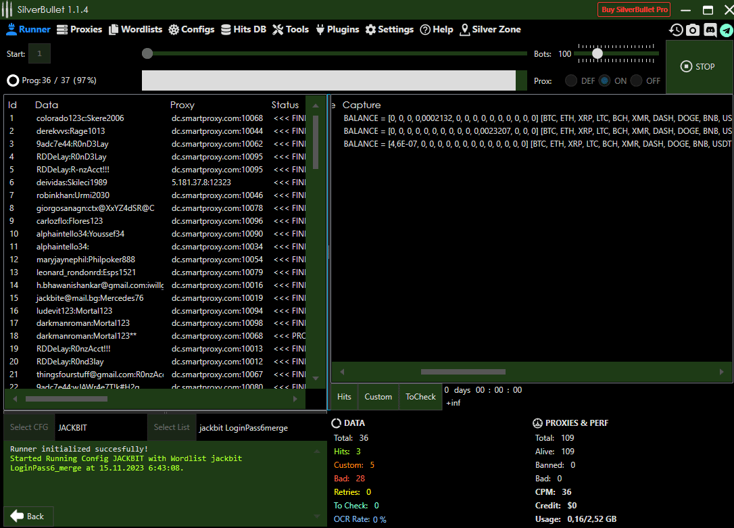
Task: Switch to the ToCheck results tab
Action: click(420, 397)
